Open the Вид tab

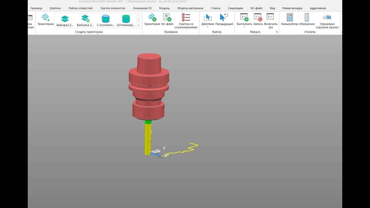pyautogui.click(x=272, y=8)
